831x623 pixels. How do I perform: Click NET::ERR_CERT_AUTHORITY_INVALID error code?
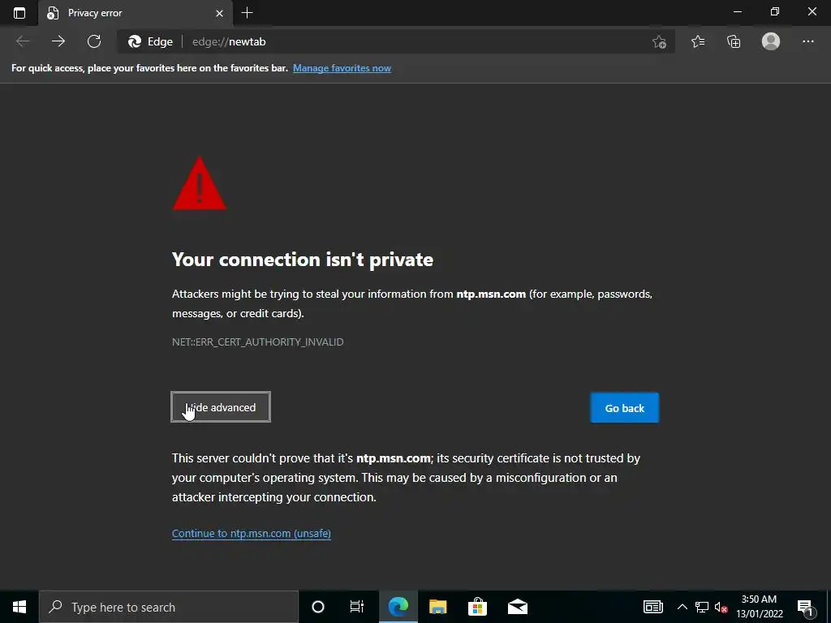click(x=257, y=342)
